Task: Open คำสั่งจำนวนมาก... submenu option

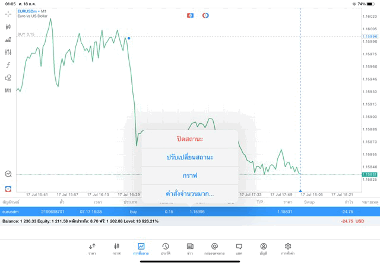Action: coord(190,194)
